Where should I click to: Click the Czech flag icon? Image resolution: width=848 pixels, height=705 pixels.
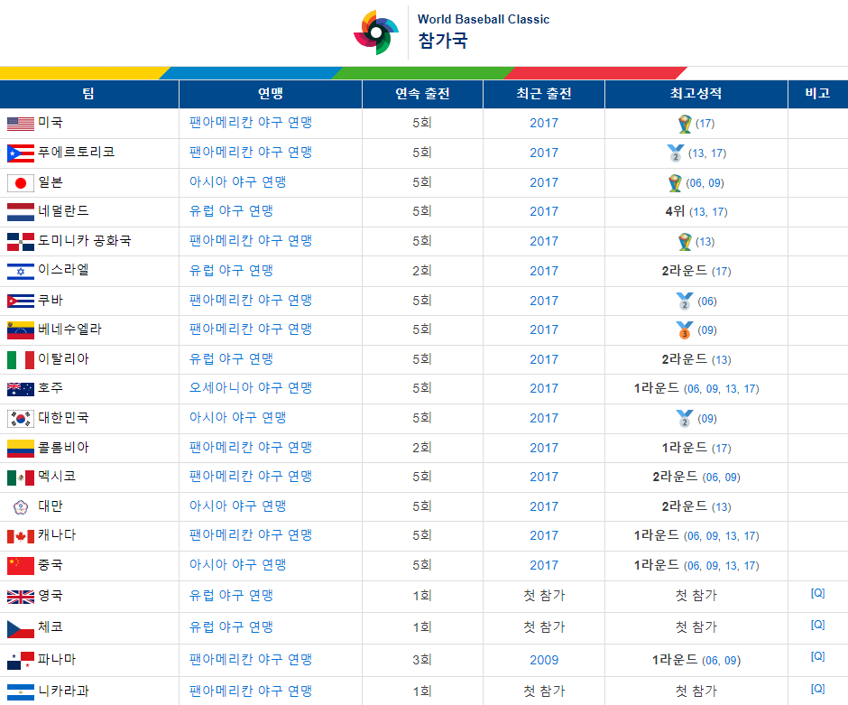[x=21, y=628]
